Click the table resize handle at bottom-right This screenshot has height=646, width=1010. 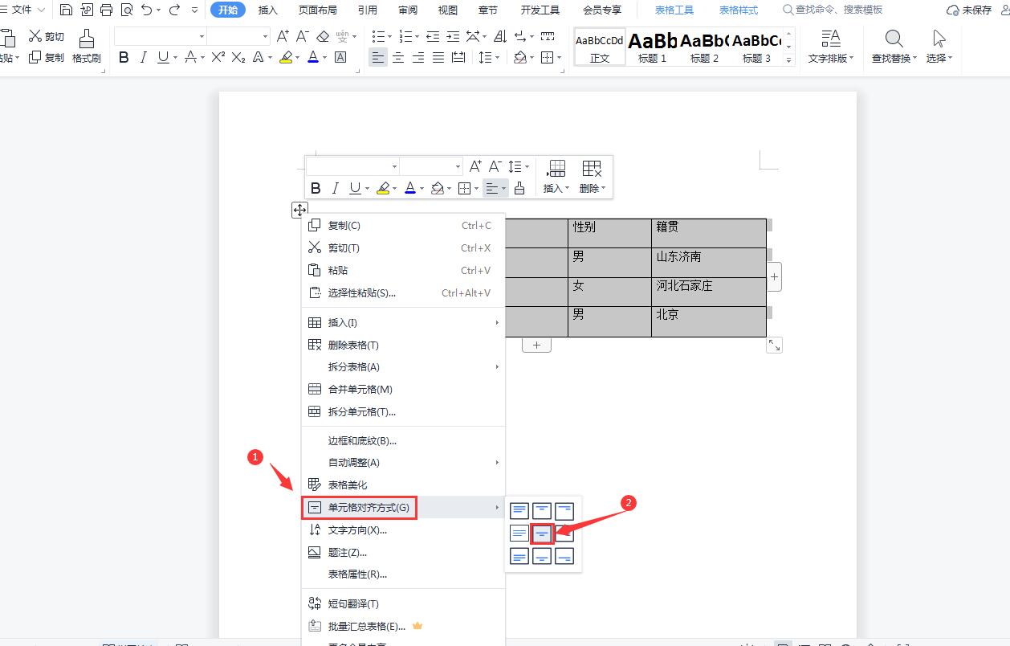pyautogui.click(x=774, y=345)
